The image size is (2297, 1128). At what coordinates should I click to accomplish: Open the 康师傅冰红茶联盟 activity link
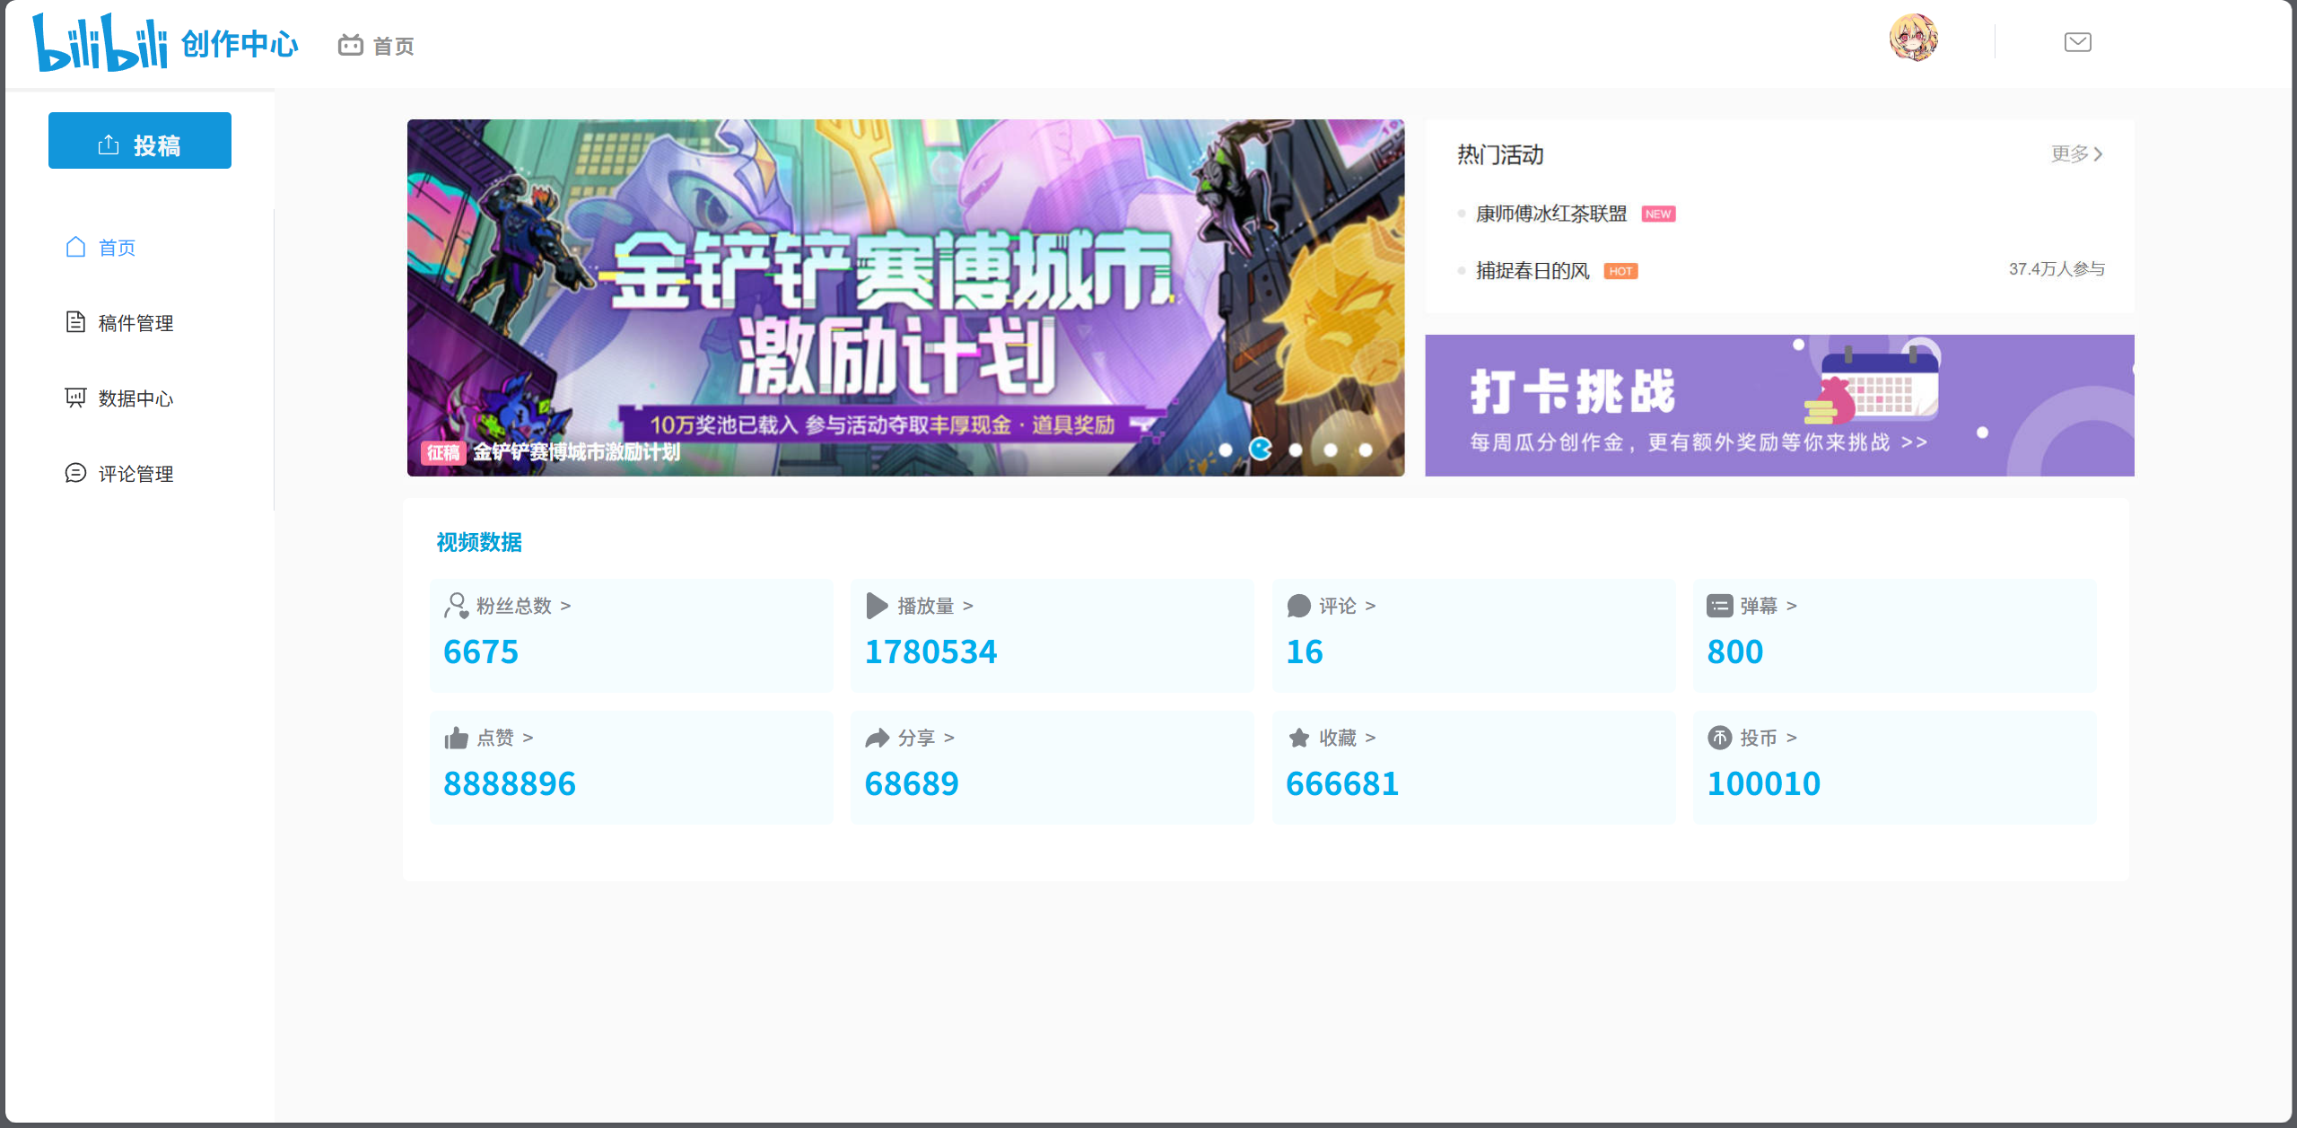[x=1550, y=214]
